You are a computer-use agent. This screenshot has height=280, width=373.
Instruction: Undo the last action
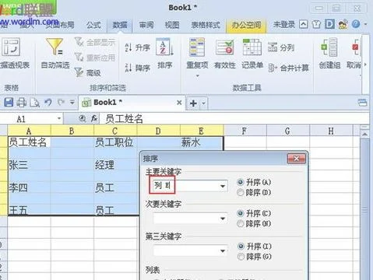(x=48, y=103)
